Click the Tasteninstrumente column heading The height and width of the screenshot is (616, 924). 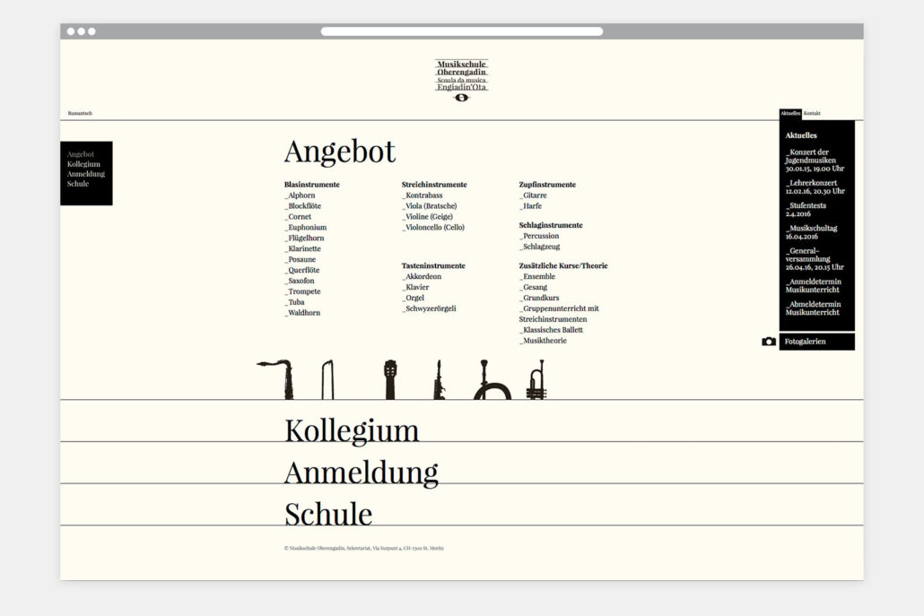433,265
